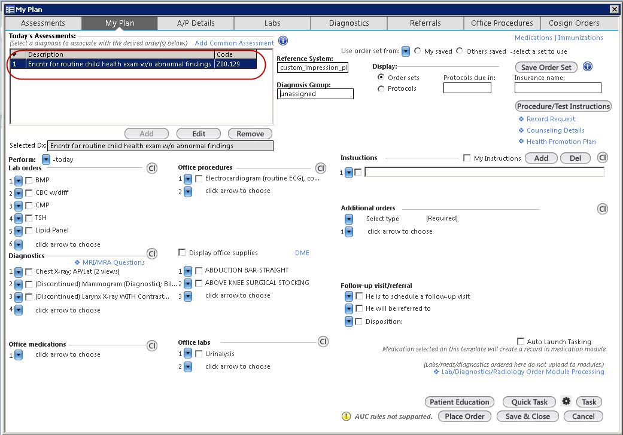Open the Health Promotion Plan link

click(561, 142)
